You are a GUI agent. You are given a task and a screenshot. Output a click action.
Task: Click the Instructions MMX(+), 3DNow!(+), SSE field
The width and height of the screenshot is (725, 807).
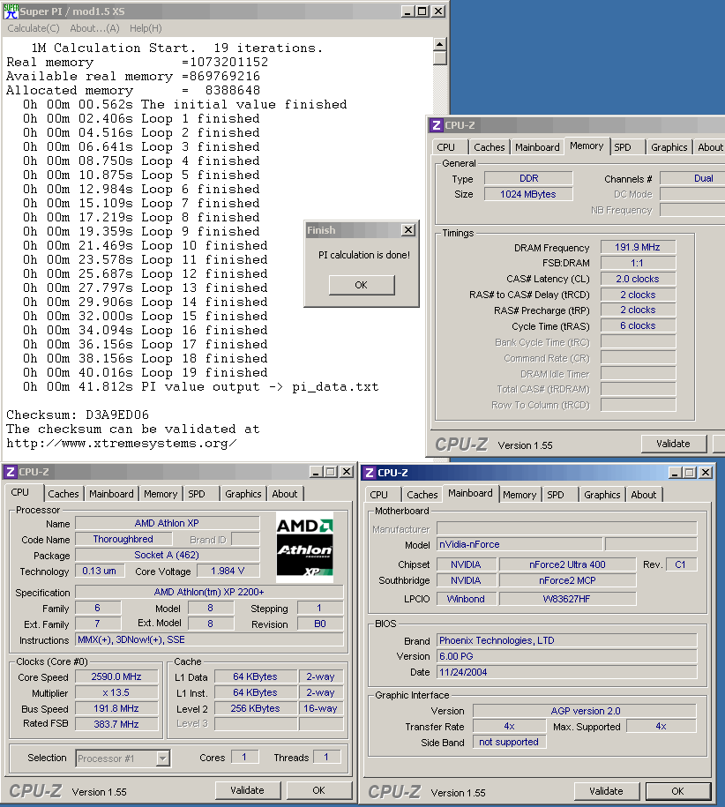coord(209,639)
